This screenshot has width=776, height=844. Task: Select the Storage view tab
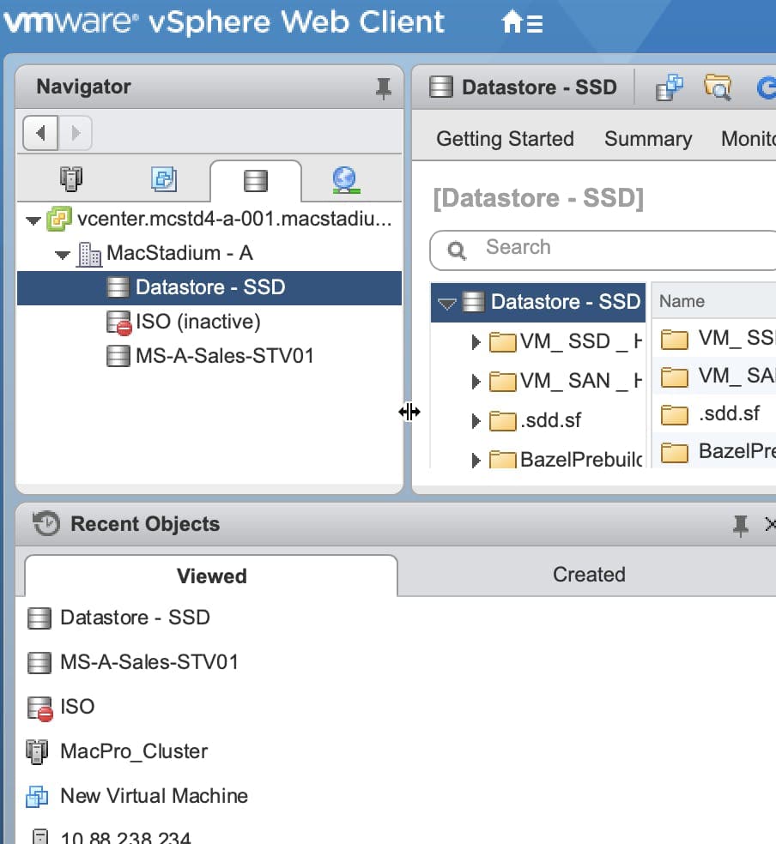[x=254, y=178]
